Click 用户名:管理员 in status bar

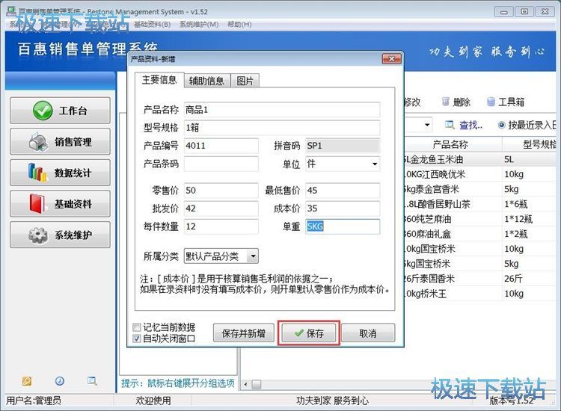tap(34, 401)
